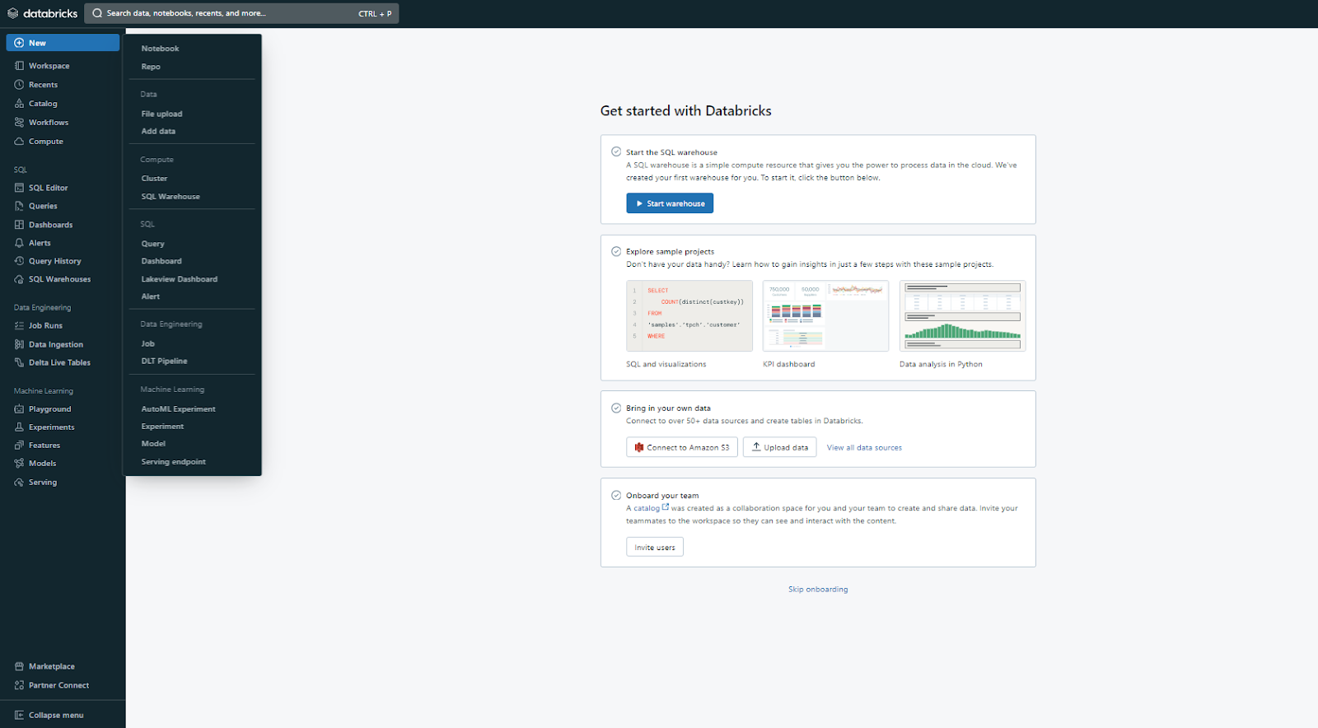Click the Upload data button
Viewport: 1318px width, 728px height.
pos(780,447)
